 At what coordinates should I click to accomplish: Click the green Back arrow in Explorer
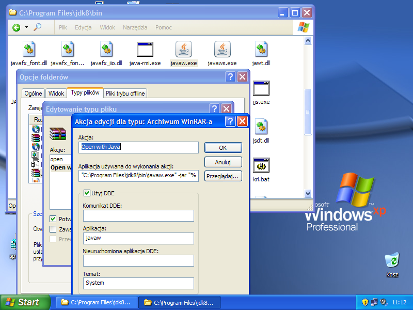pyautogui.click(x=17, y=27)
